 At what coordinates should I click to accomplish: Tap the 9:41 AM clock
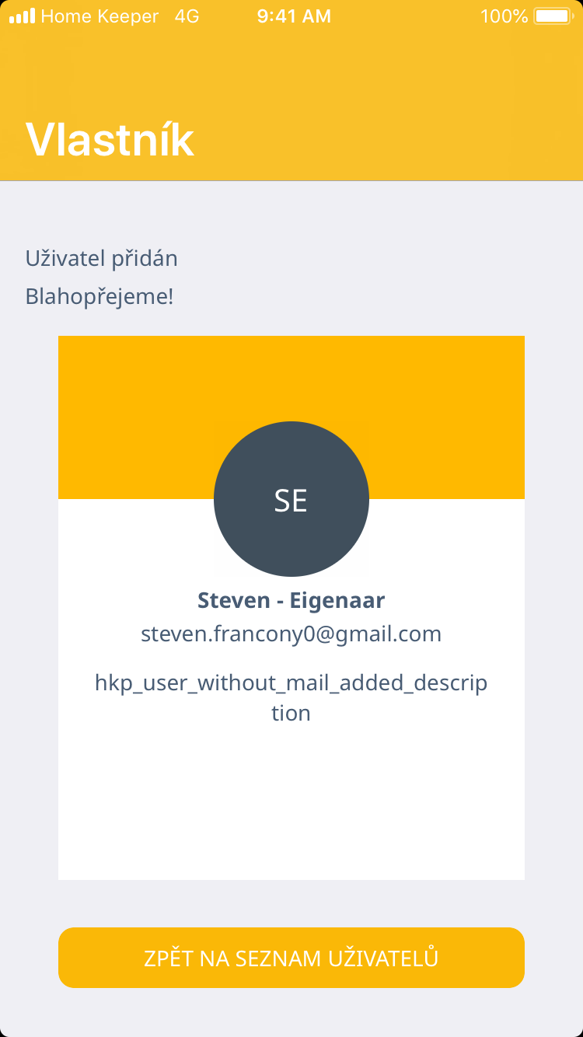[x=294, y=16]
